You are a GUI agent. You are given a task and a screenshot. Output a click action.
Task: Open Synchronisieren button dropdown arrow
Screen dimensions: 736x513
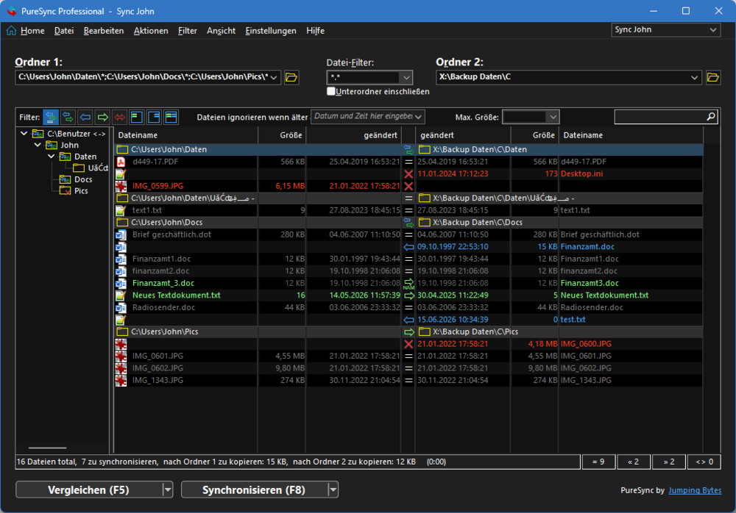pos(333,489)
